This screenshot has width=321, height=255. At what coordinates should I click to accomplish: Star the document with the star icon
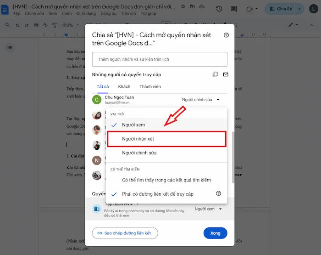[x=183, y=7]
